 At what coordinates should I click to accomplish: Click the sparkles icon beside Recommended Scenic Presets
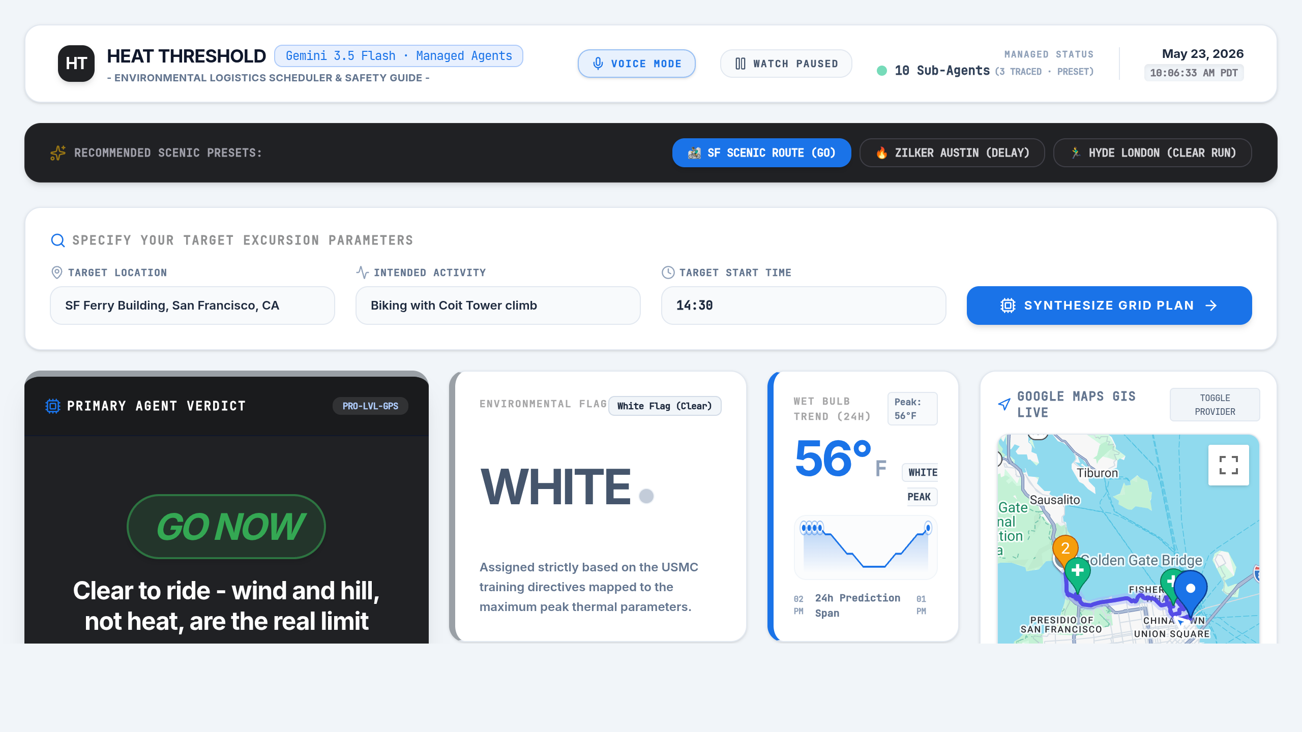pos(57,152)
